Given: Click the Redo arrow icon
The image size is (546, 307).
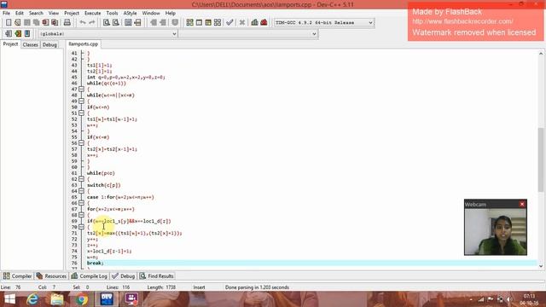Looking at the screenshot, I should point(92,23).
